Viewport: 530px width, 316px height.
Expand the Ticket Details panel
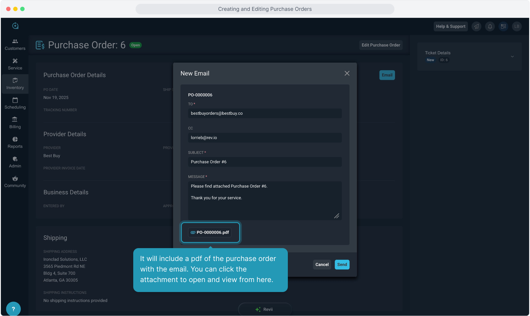(x=512, y=56)
